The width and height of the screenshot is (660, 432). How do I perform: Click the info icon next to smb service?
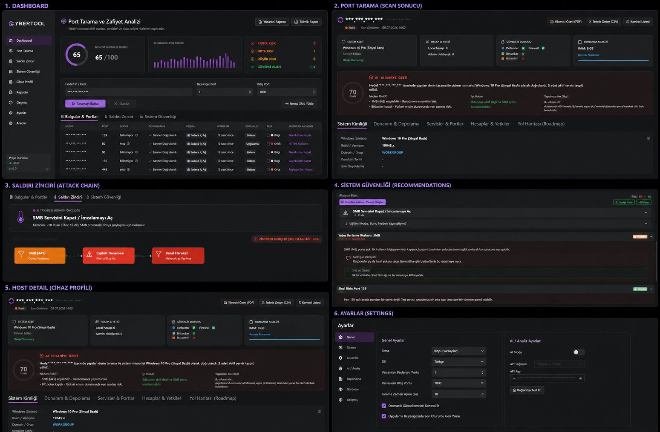(128, 169)
